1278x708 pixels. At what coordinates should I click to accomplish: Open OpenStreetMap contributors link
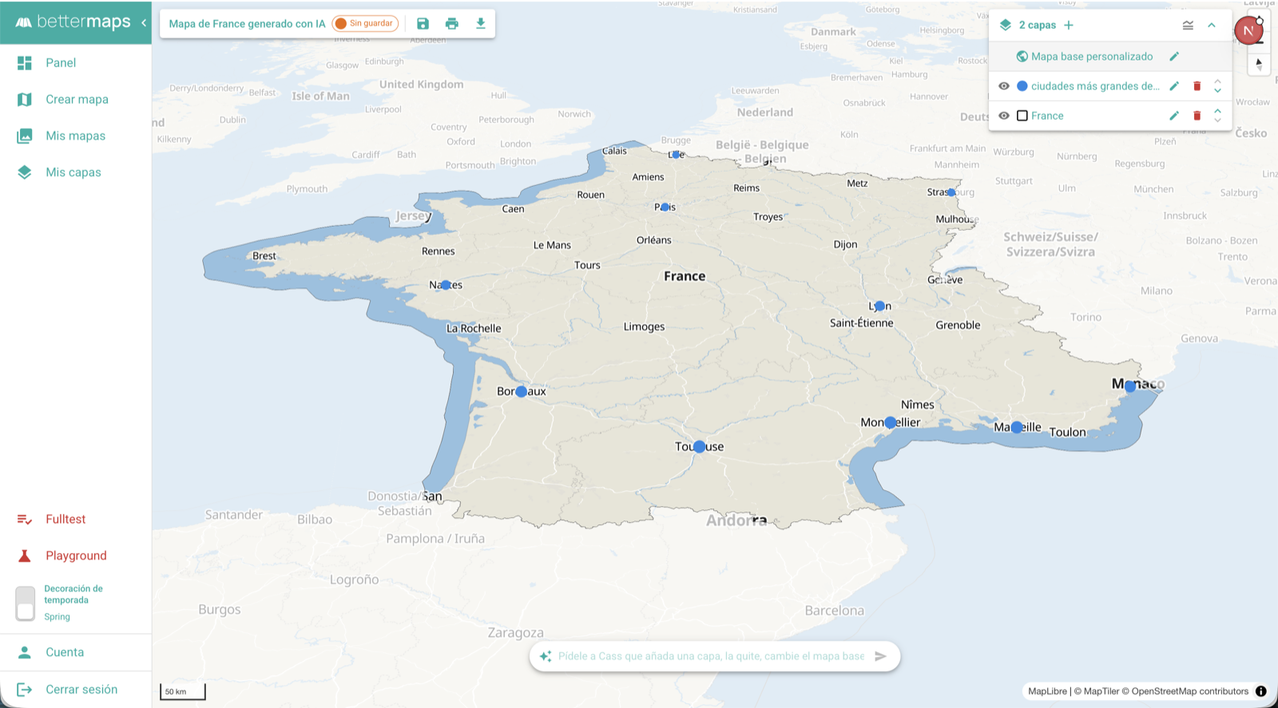(1185, 691)
